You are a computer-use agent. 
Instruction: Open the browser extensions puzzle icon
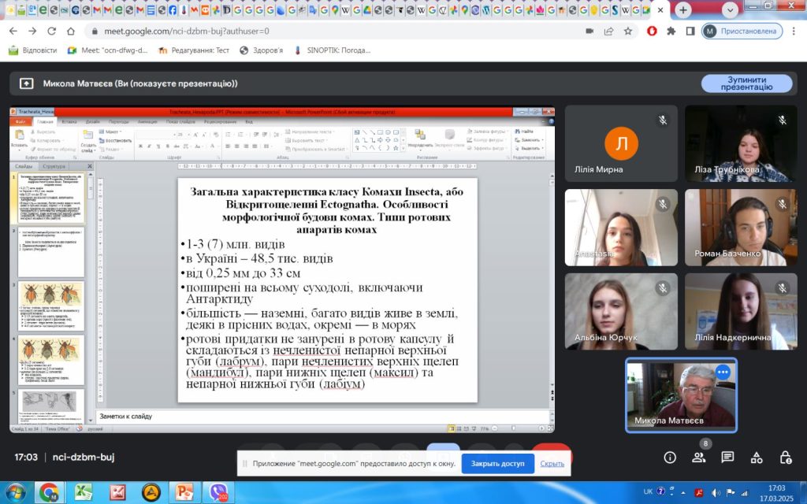pyautogui.click(x=671, y=31)
